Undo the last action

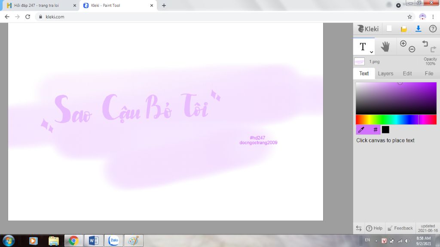425,43
